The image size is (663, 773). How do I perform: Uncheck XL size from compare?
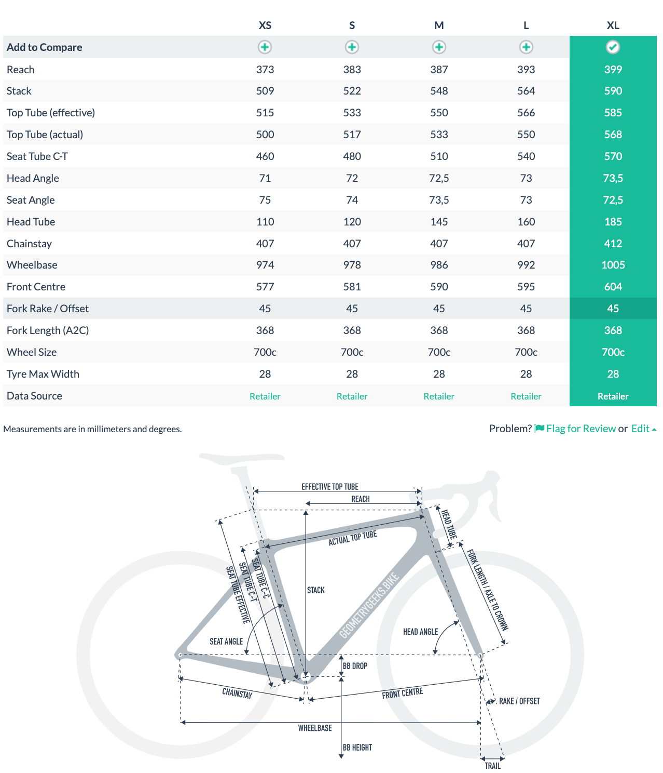coord(613,47)
